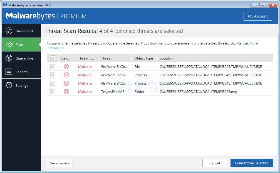This screenshot has height=173, width=280.
Task: Click the red severity icon in the File row
Action: pyautogui.click(x=66, y=66)
